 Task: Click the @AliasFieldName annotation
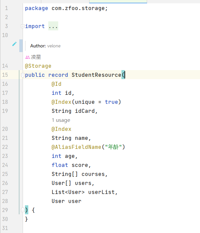76,147
